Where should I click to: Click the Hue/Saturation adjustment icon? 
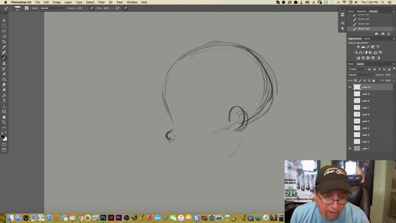(x=356, y=52)
